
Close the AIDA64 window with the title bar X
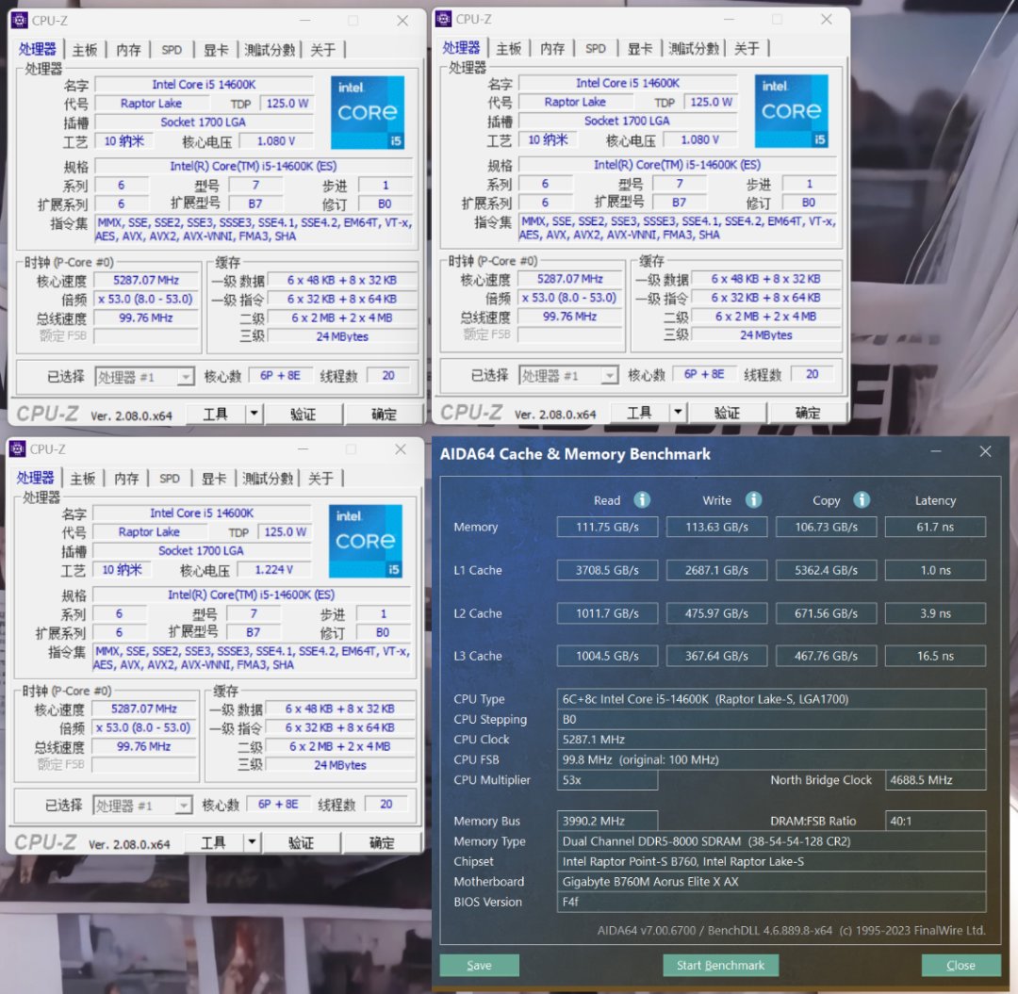985,451
